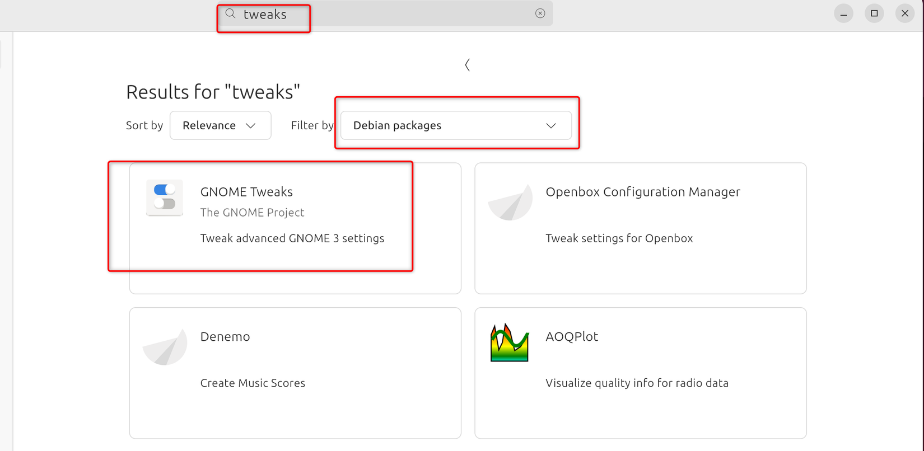Click the GNOME Tweaks toggle-switch app icon

pyautogui.click(x=165, y=198)
